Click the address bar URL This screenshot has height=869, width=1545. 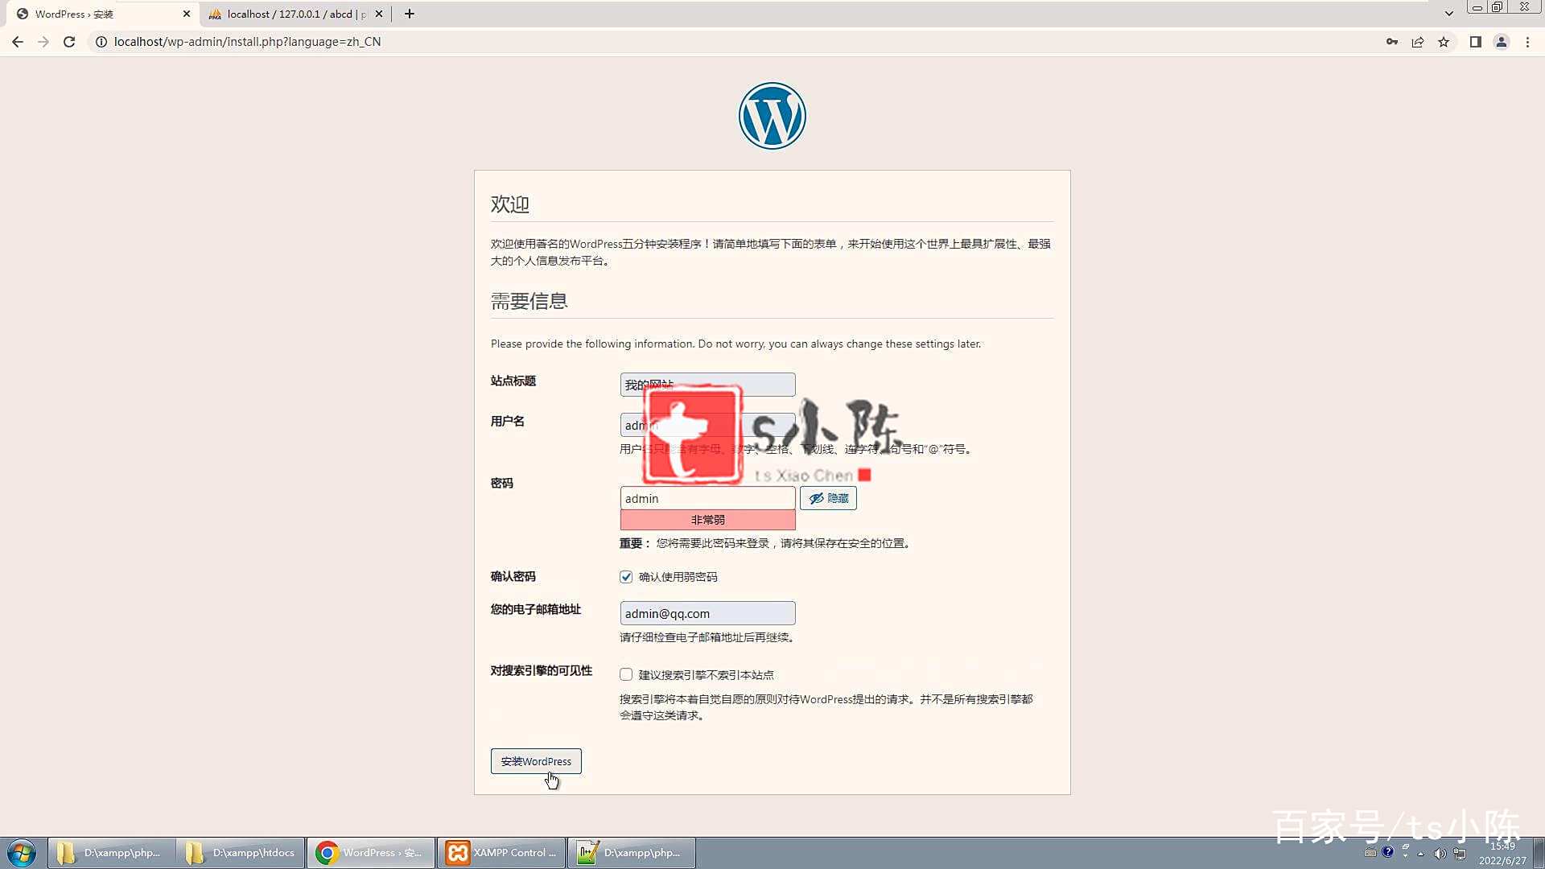(x=247, y=42)
